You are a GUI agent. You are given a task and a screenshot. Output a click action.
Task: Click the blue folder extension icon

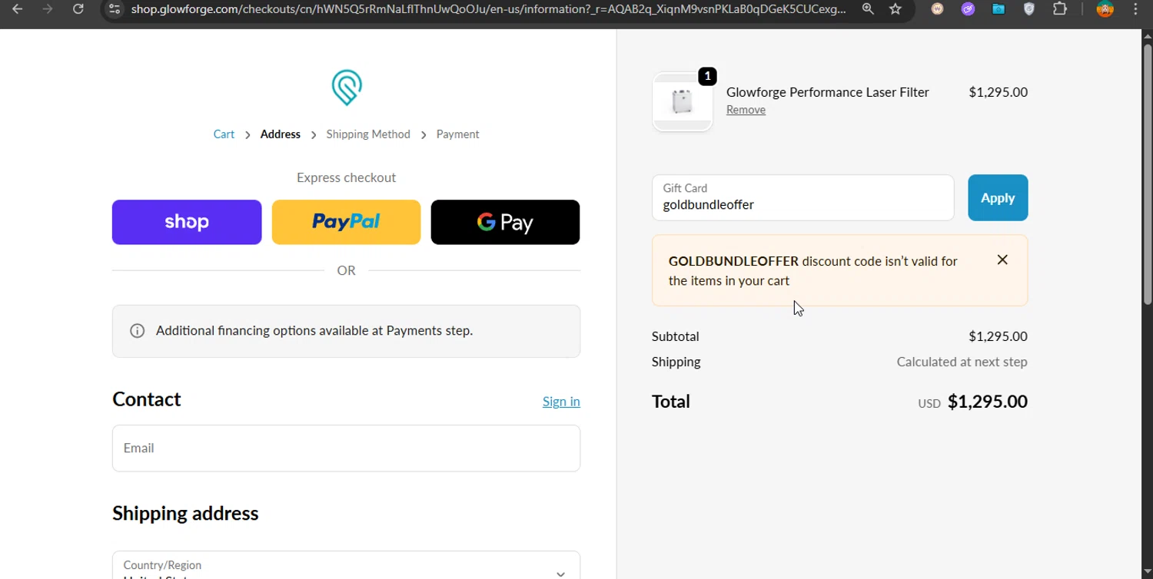[x=998, y=9]
